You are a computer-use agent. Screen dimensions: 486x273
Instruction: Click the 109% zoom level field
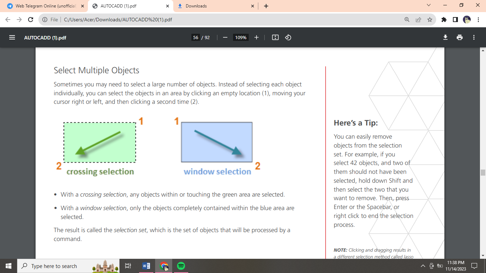click(241, 37)
